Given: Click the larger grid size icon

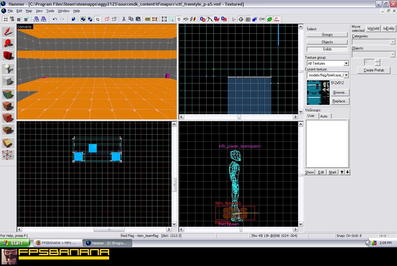Looking at the screenshot, I should (x=26, y=19).
